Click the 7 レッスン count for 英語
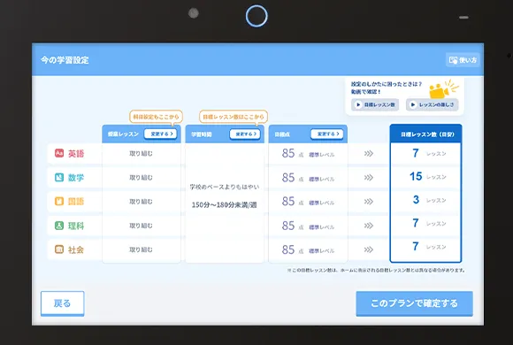 click(x=429, y=153)
